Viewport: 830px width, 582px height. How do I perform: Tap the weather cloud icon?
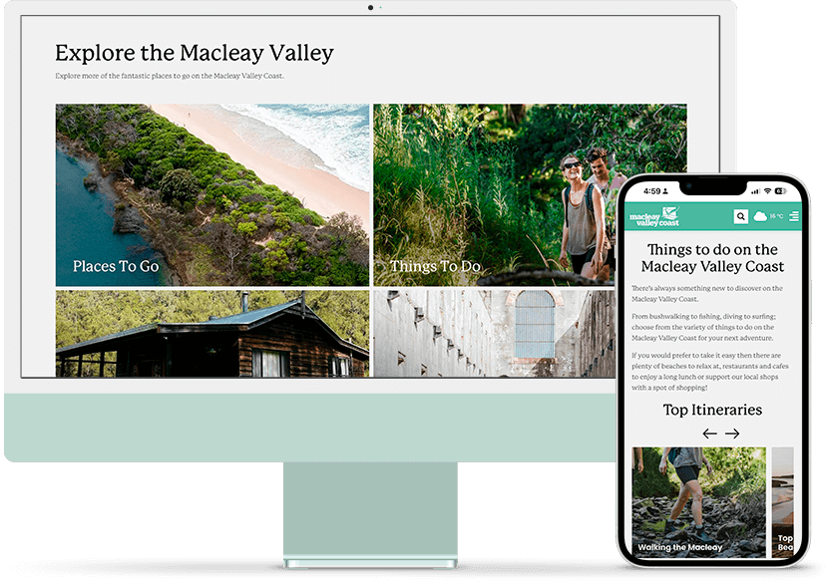(x=759, y=216)
